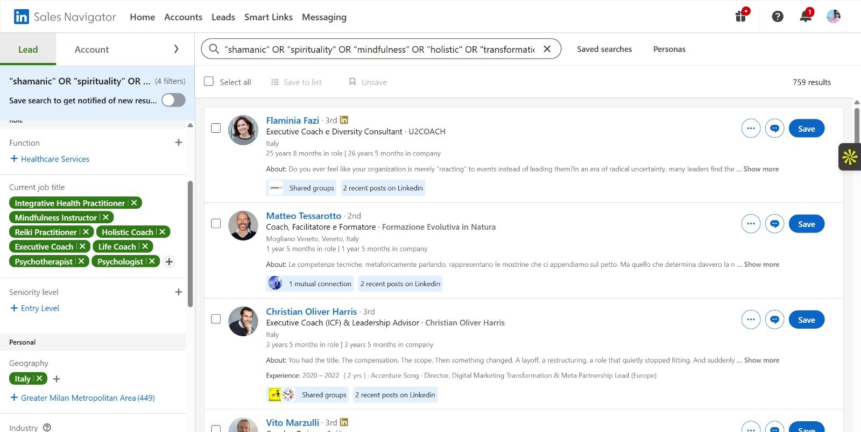Open Saved searches
This screenshot has width=861, height=432.
click(x=604, y=49)
